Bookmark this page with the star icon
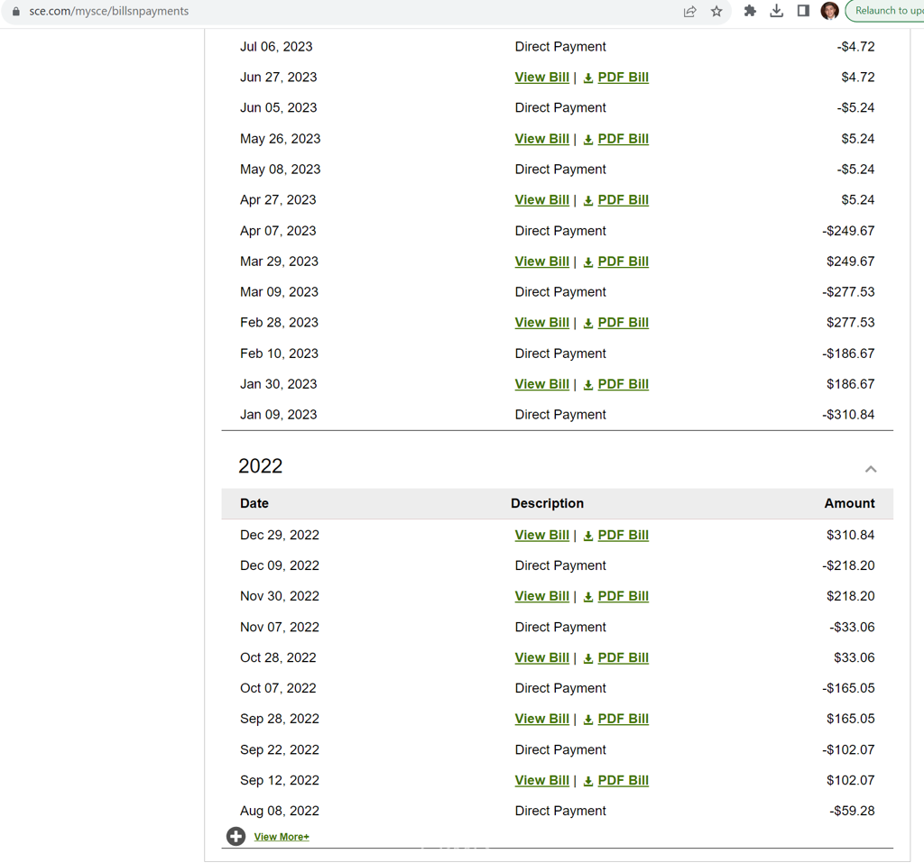This screenshot has height=863, width=924. pyautogui.click(x=716, y=12)
